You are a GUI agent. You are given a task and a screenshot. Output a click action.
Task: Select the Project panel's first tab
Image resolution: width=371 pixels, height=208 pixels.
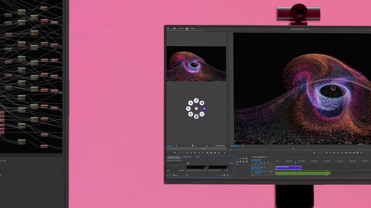[173, 157]
